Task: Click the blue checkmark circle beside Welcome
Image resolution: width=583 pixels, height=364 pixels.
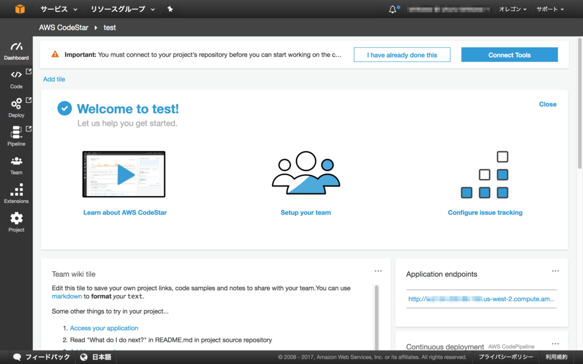Action: 64,109
